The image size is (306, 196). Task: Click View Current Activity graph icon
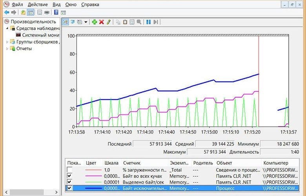click(x=66, y=22)
